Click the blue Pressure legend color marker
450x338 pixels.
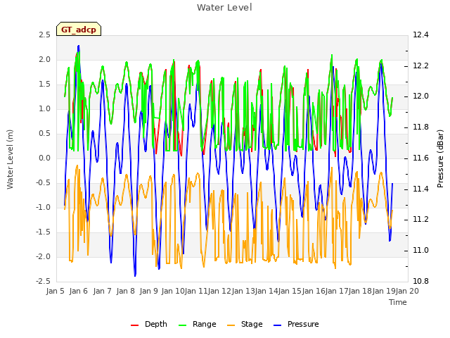278,325
